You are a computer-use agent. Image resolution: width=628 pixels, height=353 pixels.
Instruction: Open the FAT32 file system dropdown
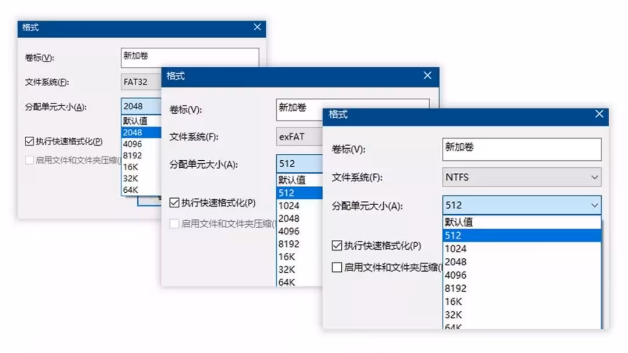[141, 82]
